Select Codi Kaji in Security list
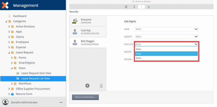217x107 pixels. click(x=88, y=32)
